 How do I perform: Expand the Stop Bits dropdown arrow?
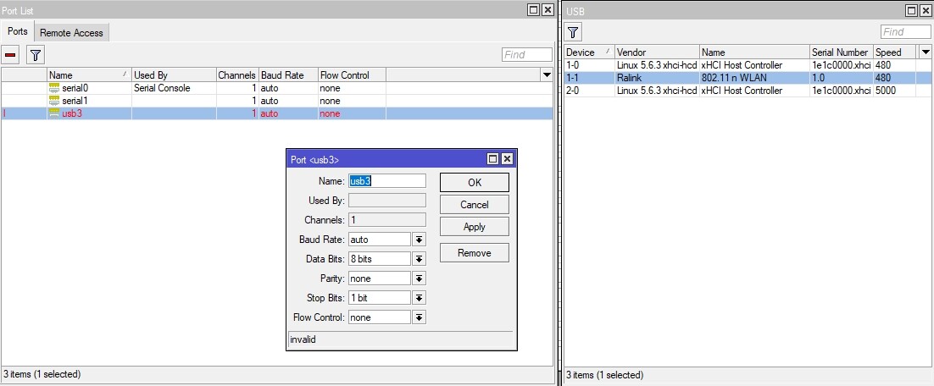point(420,298)
